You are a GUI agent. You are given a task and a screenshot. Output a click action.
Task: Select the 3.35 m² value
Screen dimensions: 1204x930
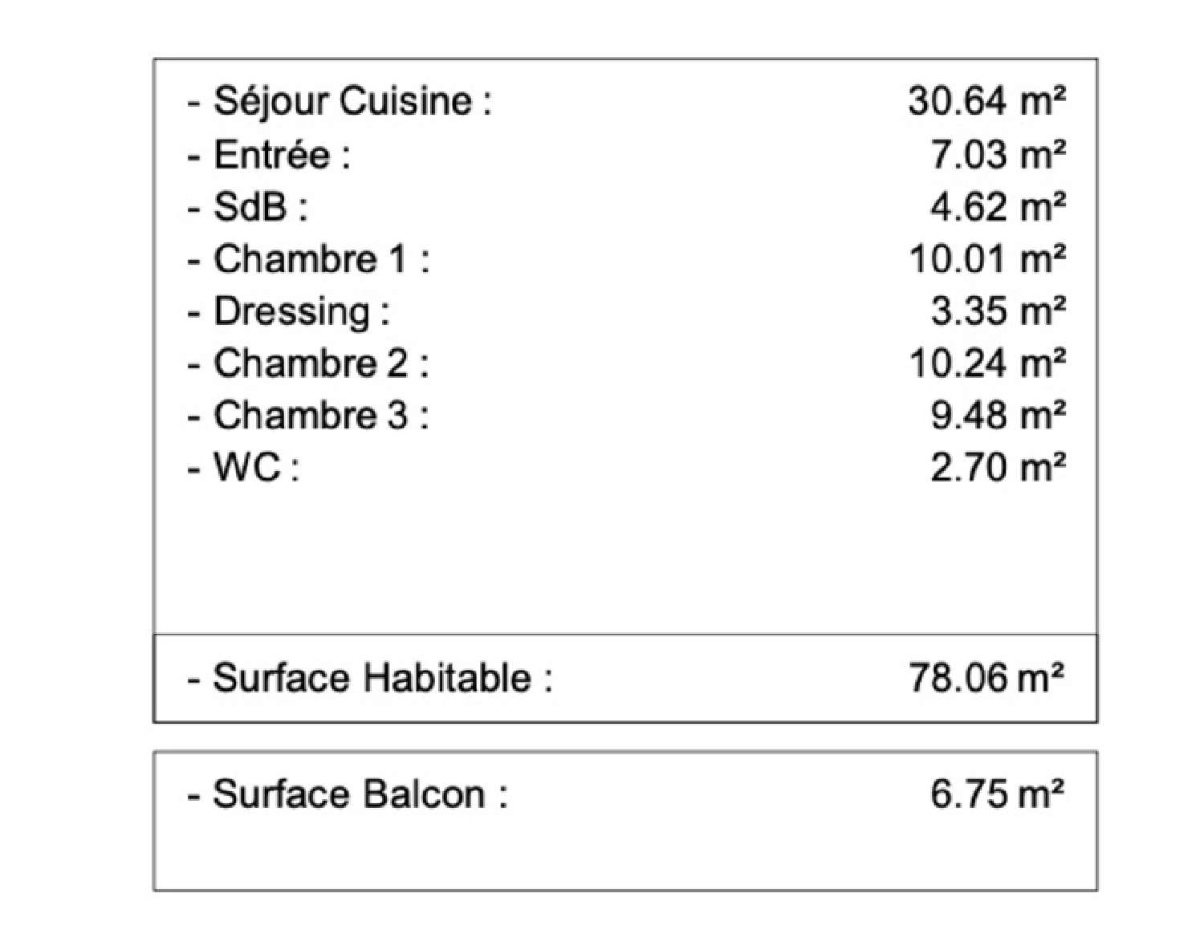tap(998, 311)
